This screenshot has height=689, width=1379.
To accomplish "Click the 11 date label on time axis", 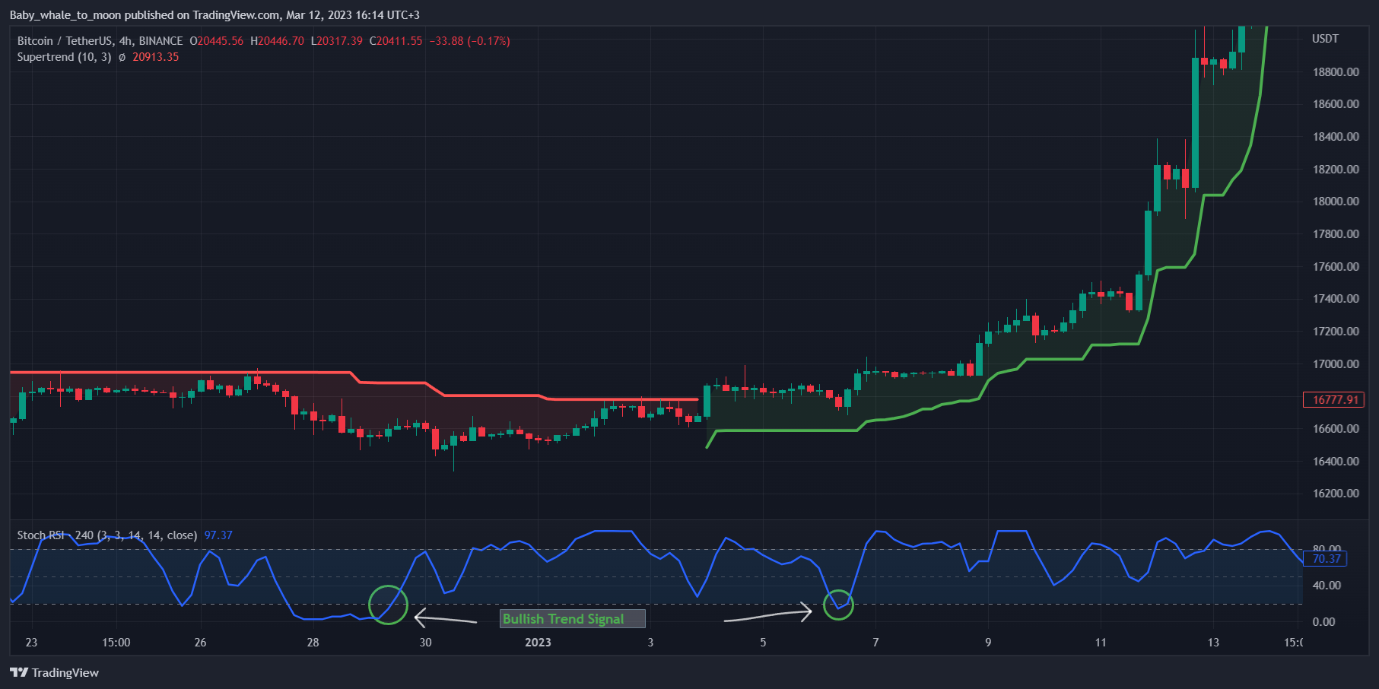I will 1101,643.
